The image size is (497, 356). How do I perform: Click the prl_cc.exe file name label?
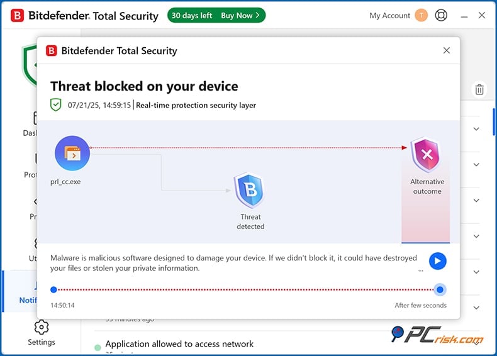pyautogui.click(x=65, y=182)
